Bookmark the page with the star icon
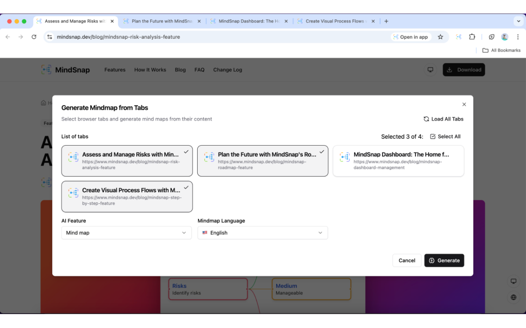This screenshot has width=526, height=328. point(440,37)
